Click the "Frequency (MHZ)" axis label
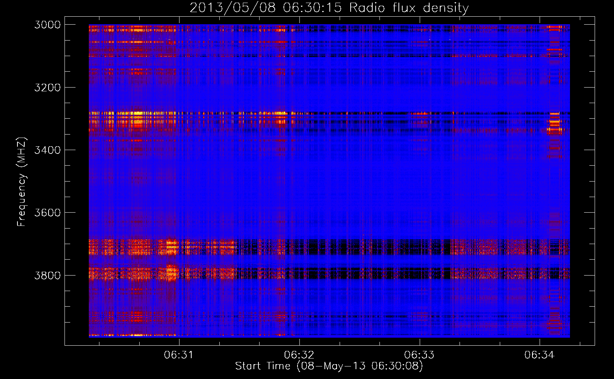614x379 pixels. [x=22, y=182]
